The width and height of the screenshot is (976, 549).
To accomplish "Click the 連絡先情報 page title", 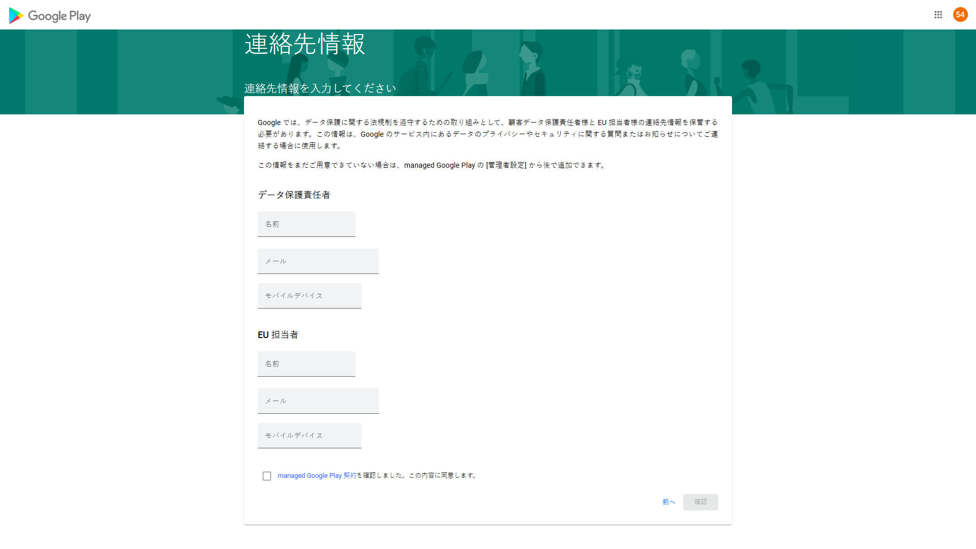I will pyautogui.click(x=304, y=44).
